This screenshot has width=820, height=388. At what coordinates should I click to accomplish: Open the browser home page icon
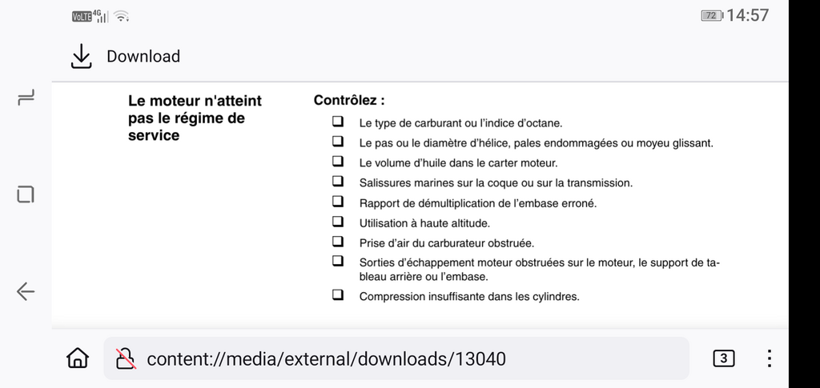click(78, 358)
